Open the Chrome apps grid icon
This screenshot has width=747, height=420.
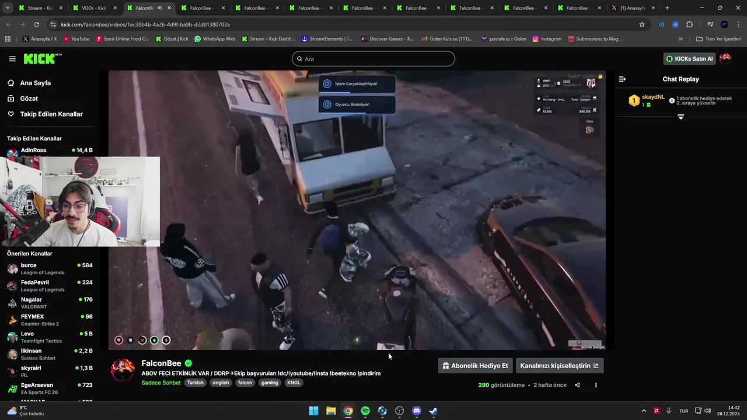click(8, 39)
